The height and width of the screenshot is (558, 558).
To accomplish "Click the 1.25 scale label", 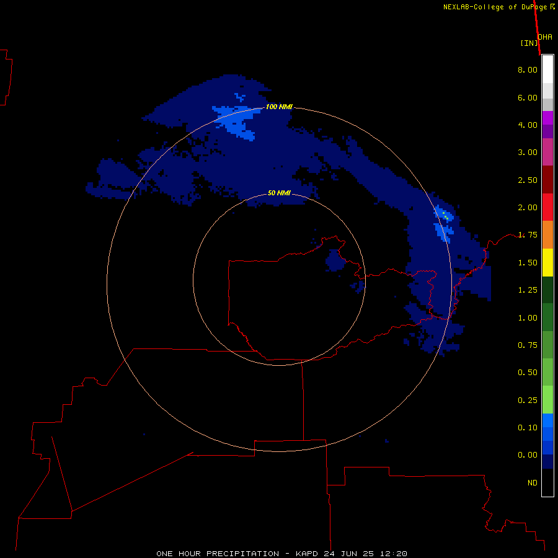I will tap(528, 290).
